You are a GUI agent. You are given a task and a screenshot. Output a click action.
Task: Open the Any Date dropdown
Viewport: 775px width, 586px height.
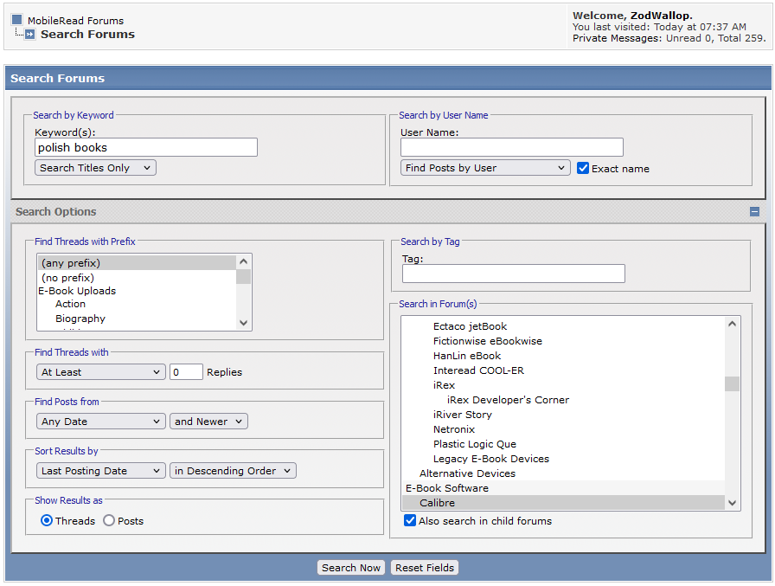(101, 422)
